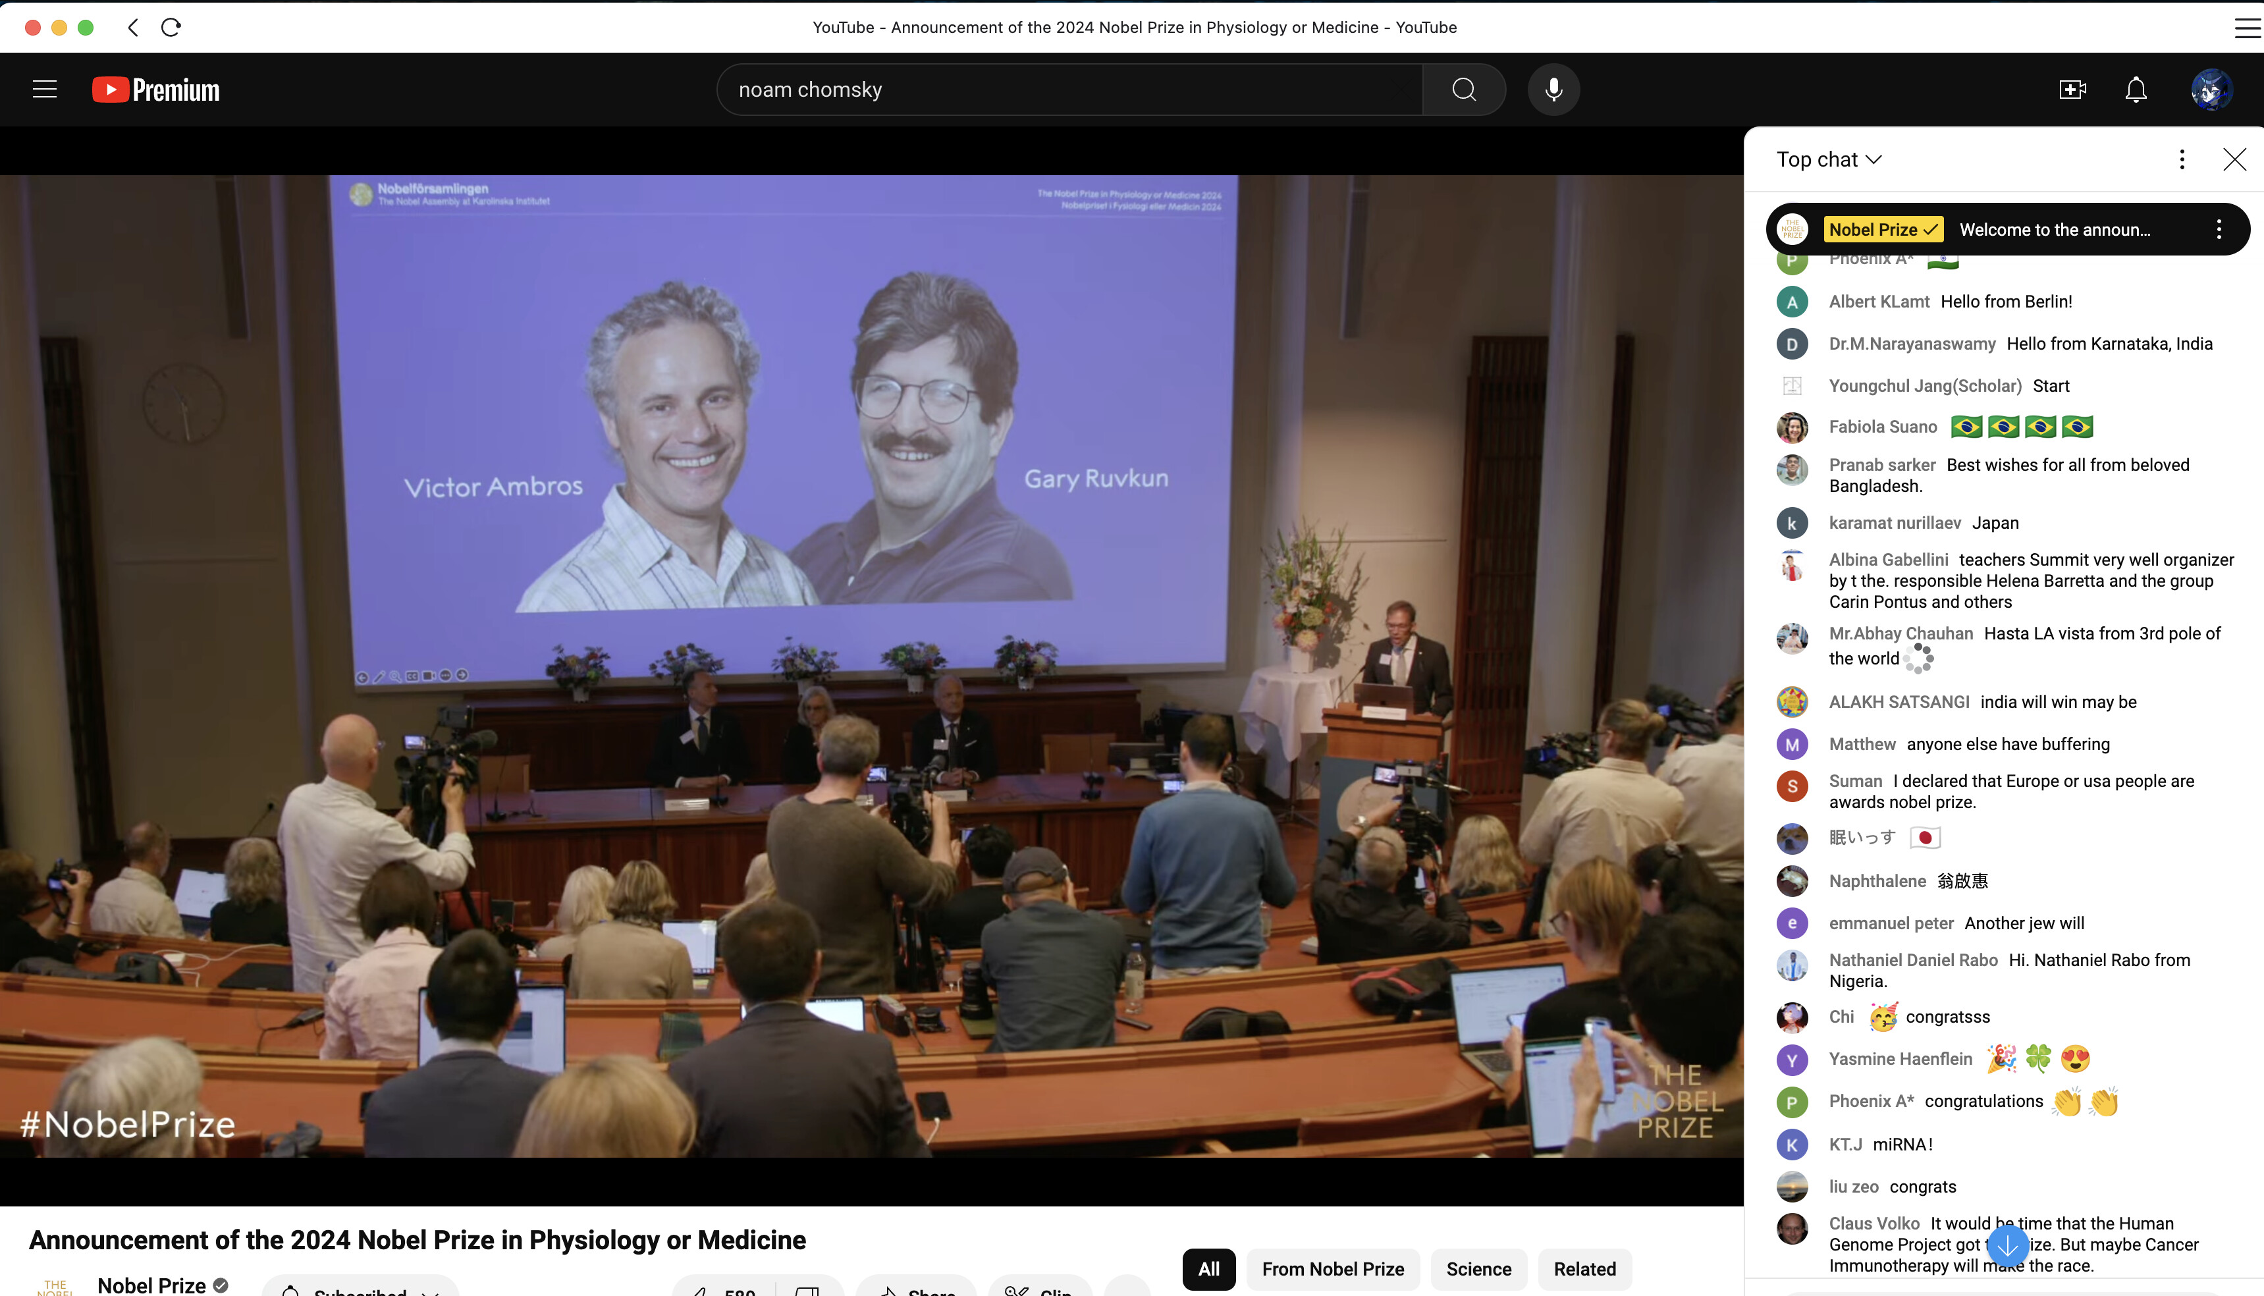Select the All filter chip
This screenshot has width=2264, height=1296.
1208,1268
